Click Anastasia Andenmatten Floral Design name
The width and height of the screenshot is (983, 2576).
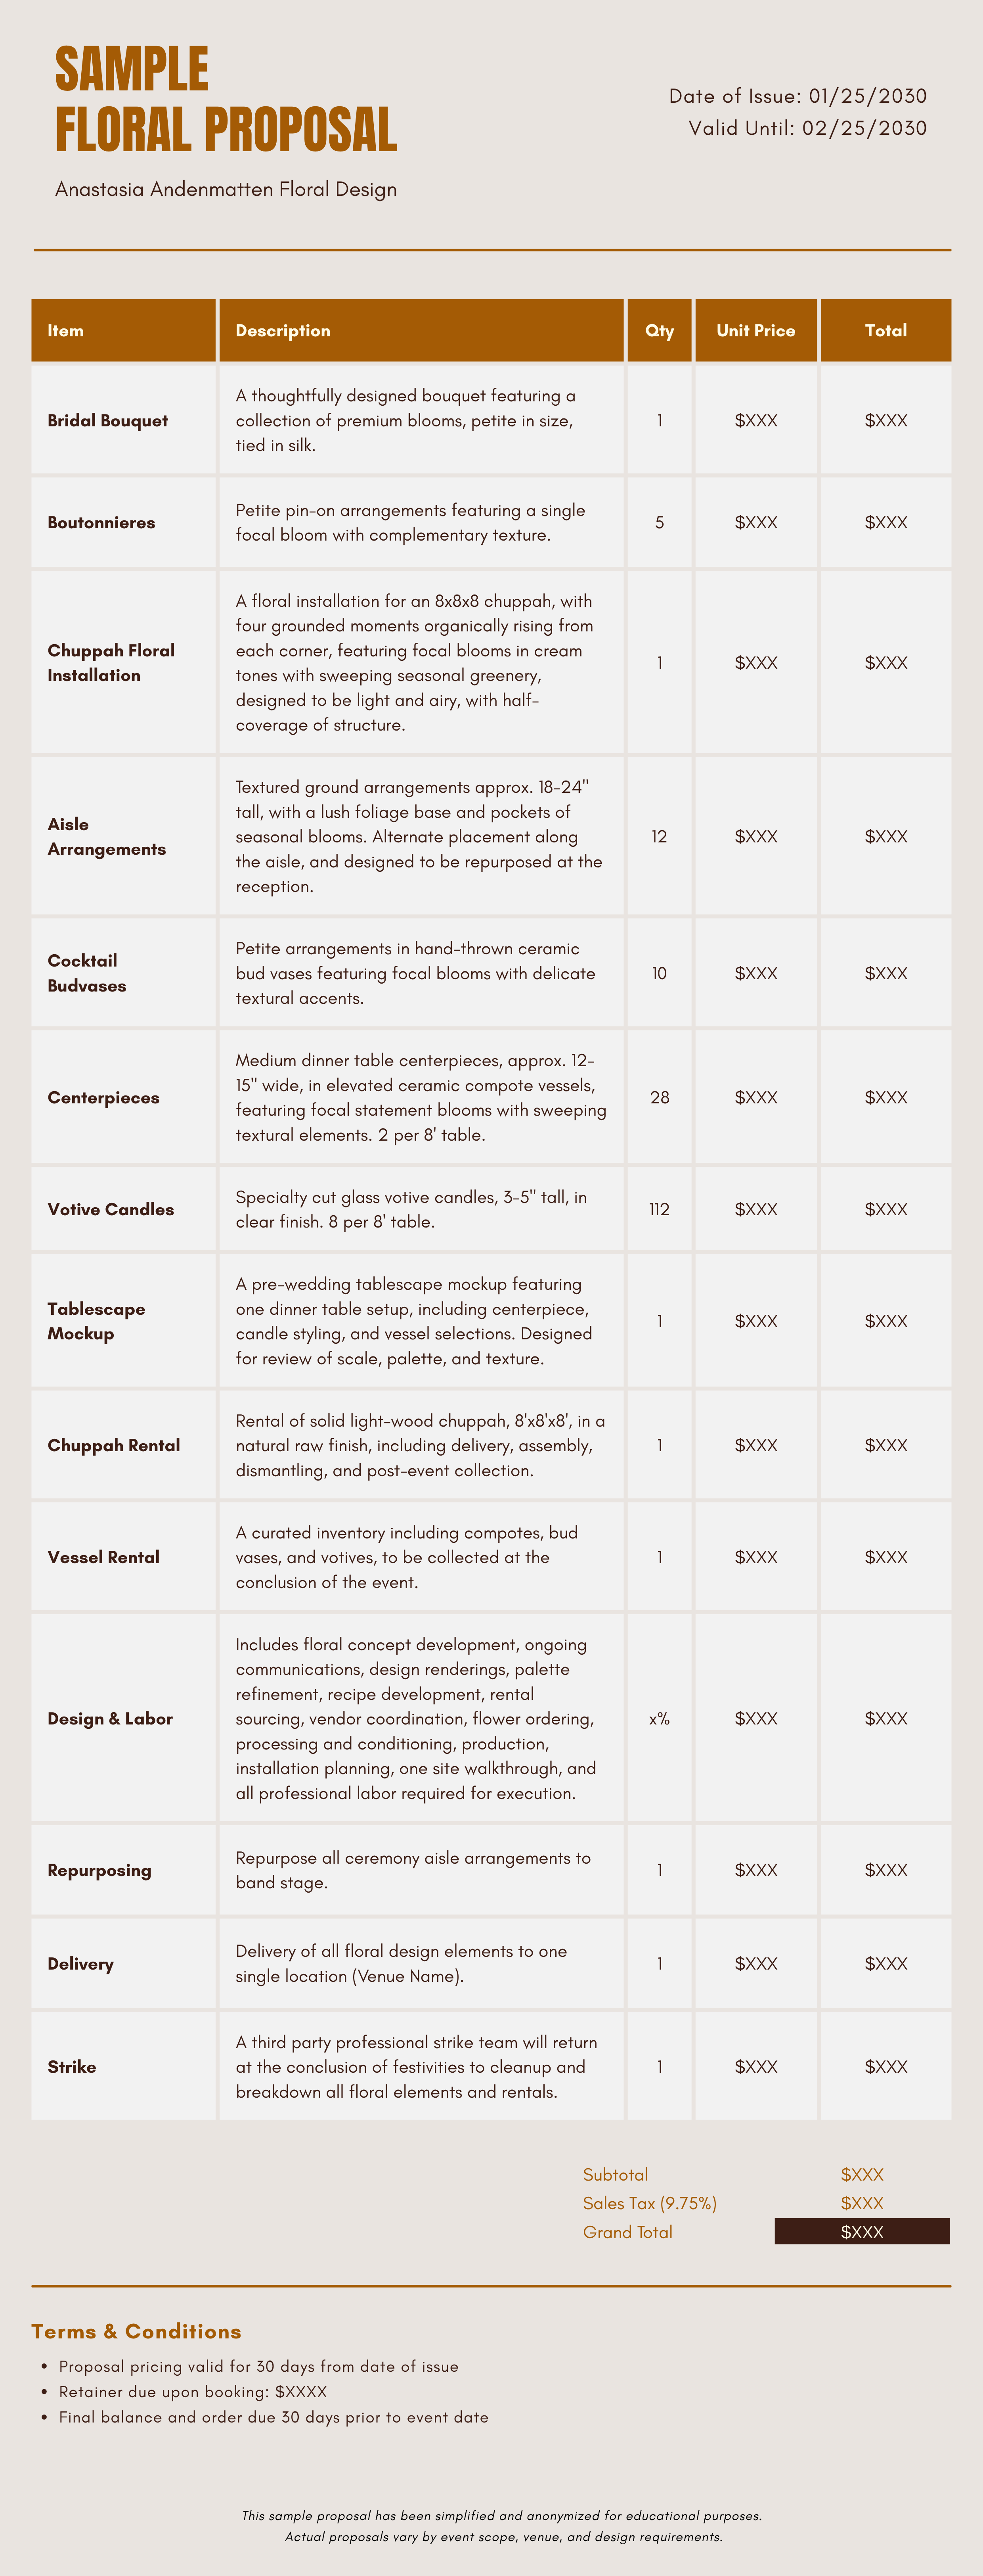[226, 189]
